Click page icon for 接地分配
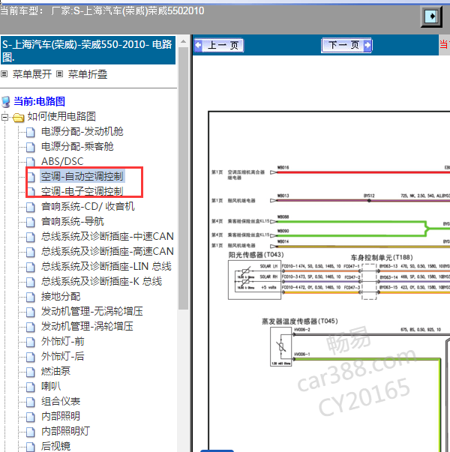 (x=31, y=297)
